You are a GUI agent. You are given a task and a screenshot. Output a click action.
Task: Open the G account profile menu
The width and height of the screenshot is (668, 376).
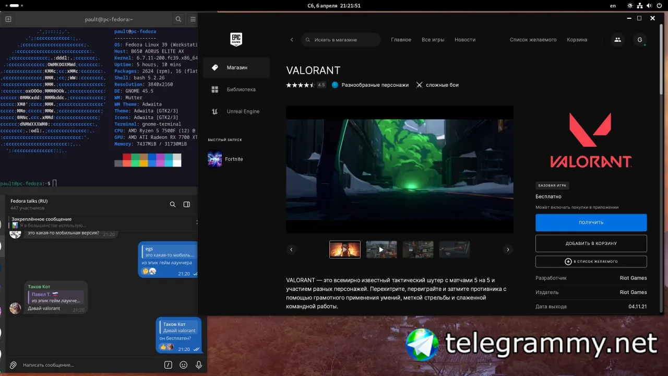click(640, 40)
